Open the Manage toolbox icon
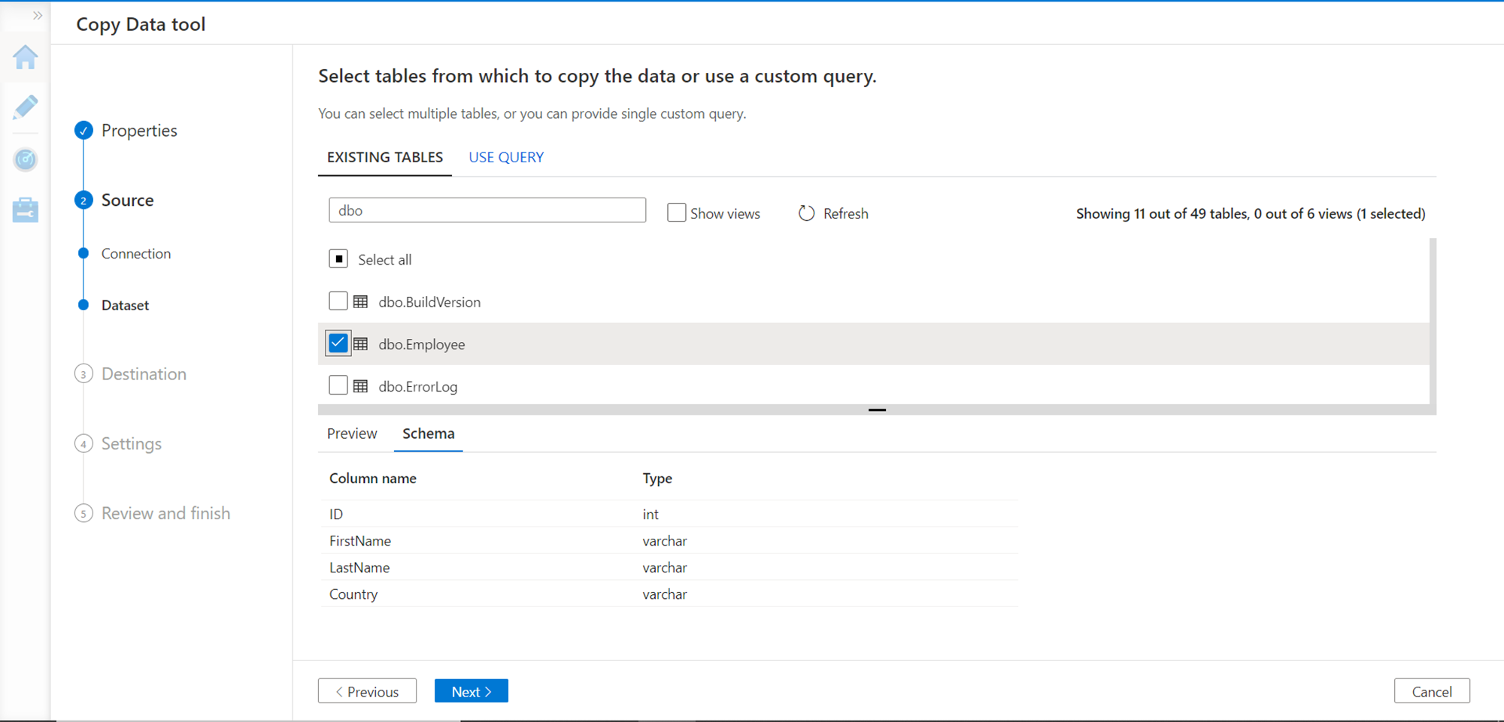This screenshot has height=722, width=1504. point(26,210)
